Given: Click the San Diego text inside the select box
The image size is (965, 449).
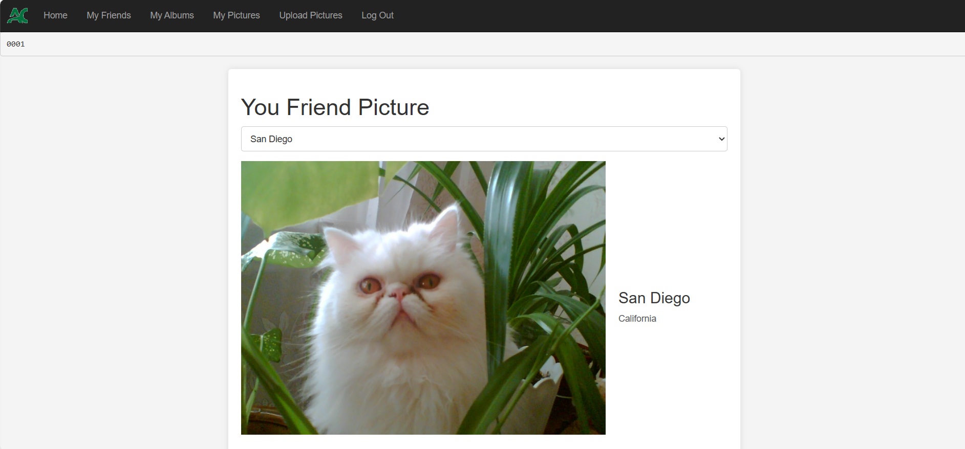Looking at the screenshot, I should coord(271,139).
